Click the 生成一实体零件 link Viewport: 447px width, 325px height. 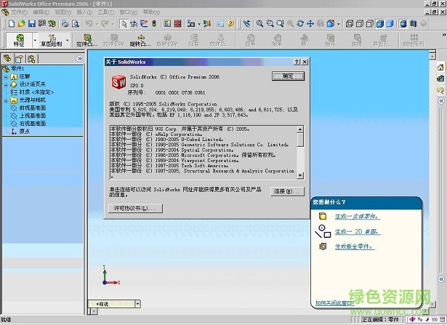tap(358, 217)
